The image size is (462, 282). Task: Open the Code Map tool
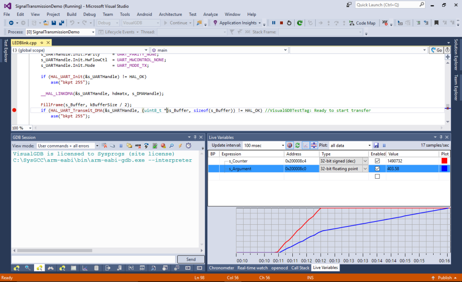tap(362, 23)
